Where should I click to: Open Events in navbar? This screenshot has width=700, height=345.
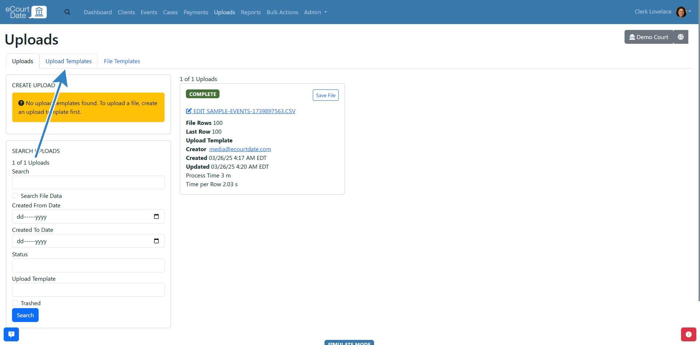[x=149, y=12]
